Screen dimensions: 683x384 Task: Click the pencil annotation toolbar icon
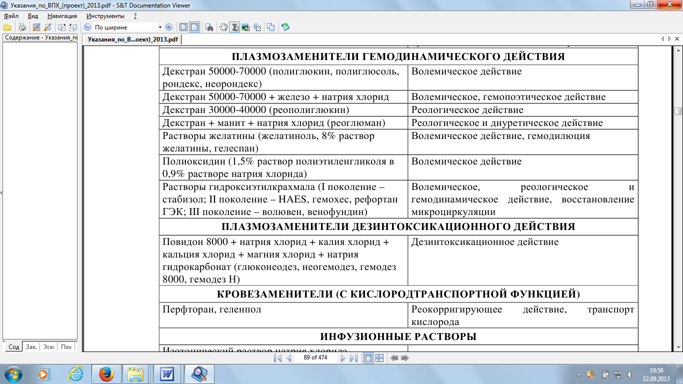tap(48, 27)
